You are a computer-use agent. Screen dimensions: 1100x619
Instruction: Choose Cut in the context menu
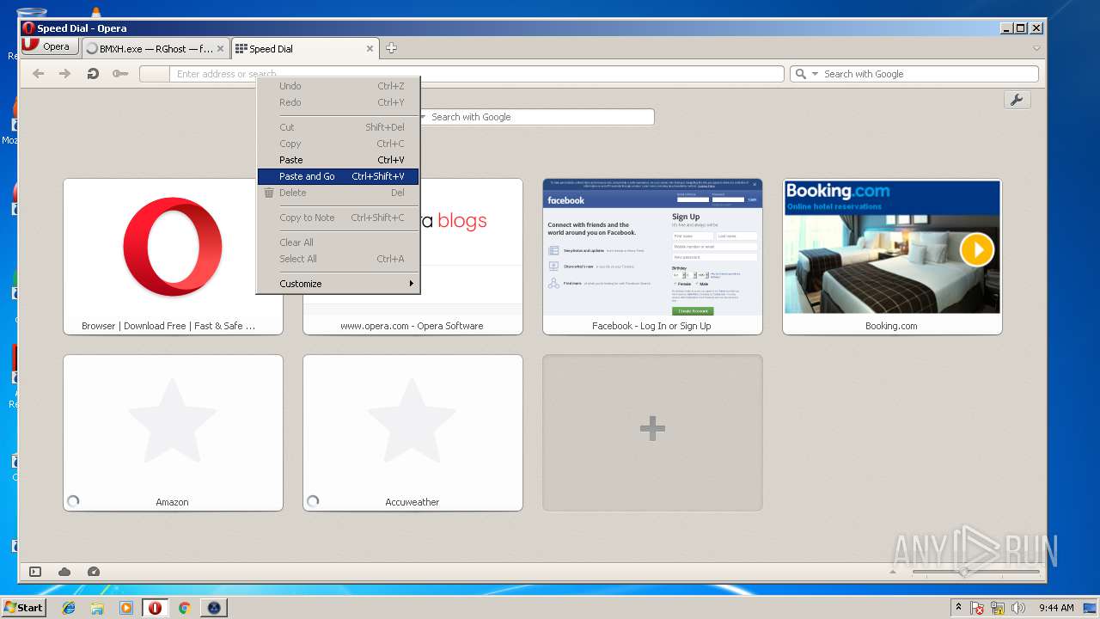(x=338, y=127)
